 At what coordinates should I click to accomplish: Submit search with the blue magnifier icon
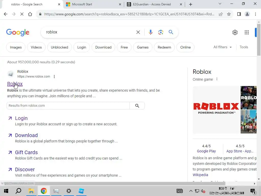pos(171,32)
